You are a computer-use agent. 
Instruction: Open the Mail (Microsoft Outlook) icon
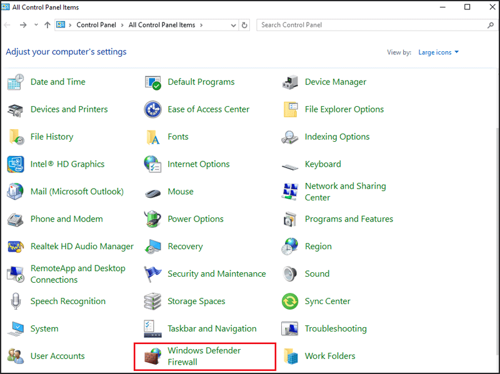coord(15,192)
